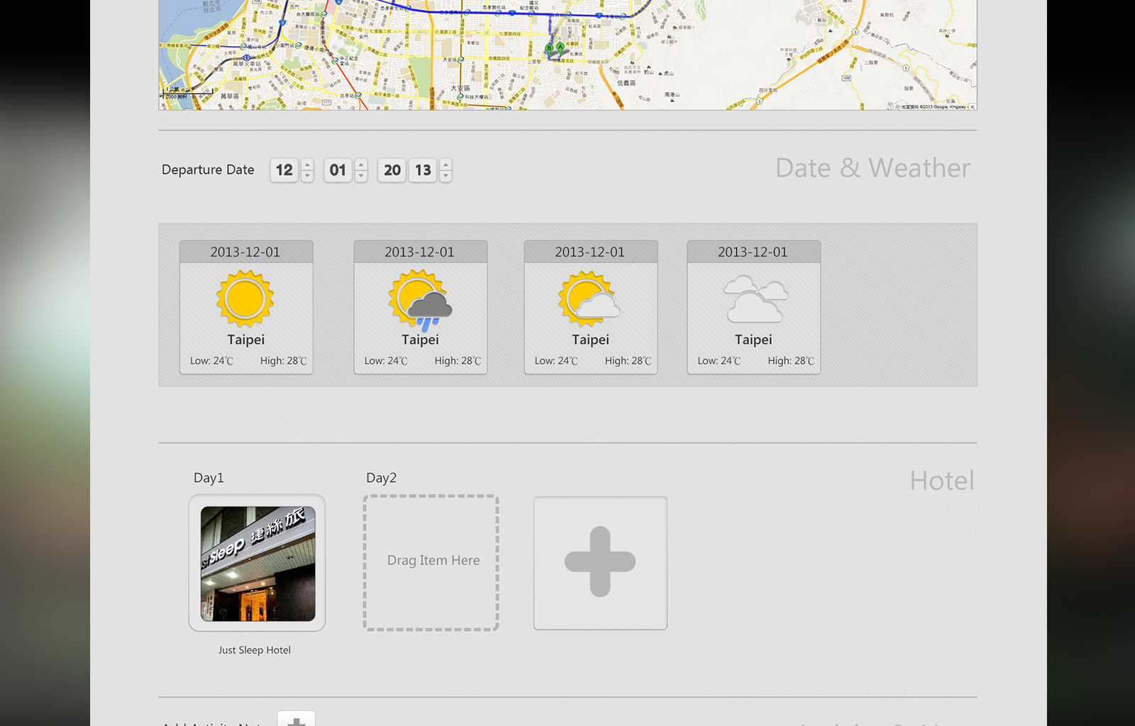Decrease the departure month value
Image resolution: width=1135 pixels, height=726 pixels.
tap(307, 175)
